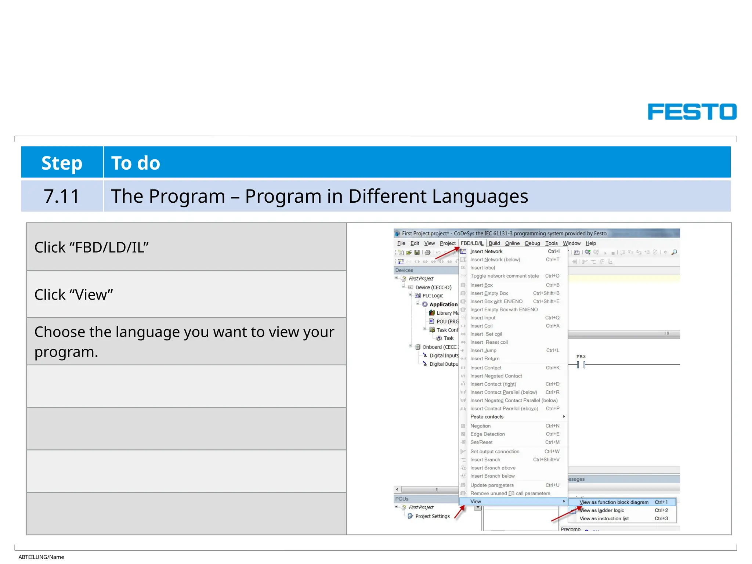The height and width of the screenshot is (564, 752).
Task: Click the Edge Detection menu entry
Action: pos(513,434)
